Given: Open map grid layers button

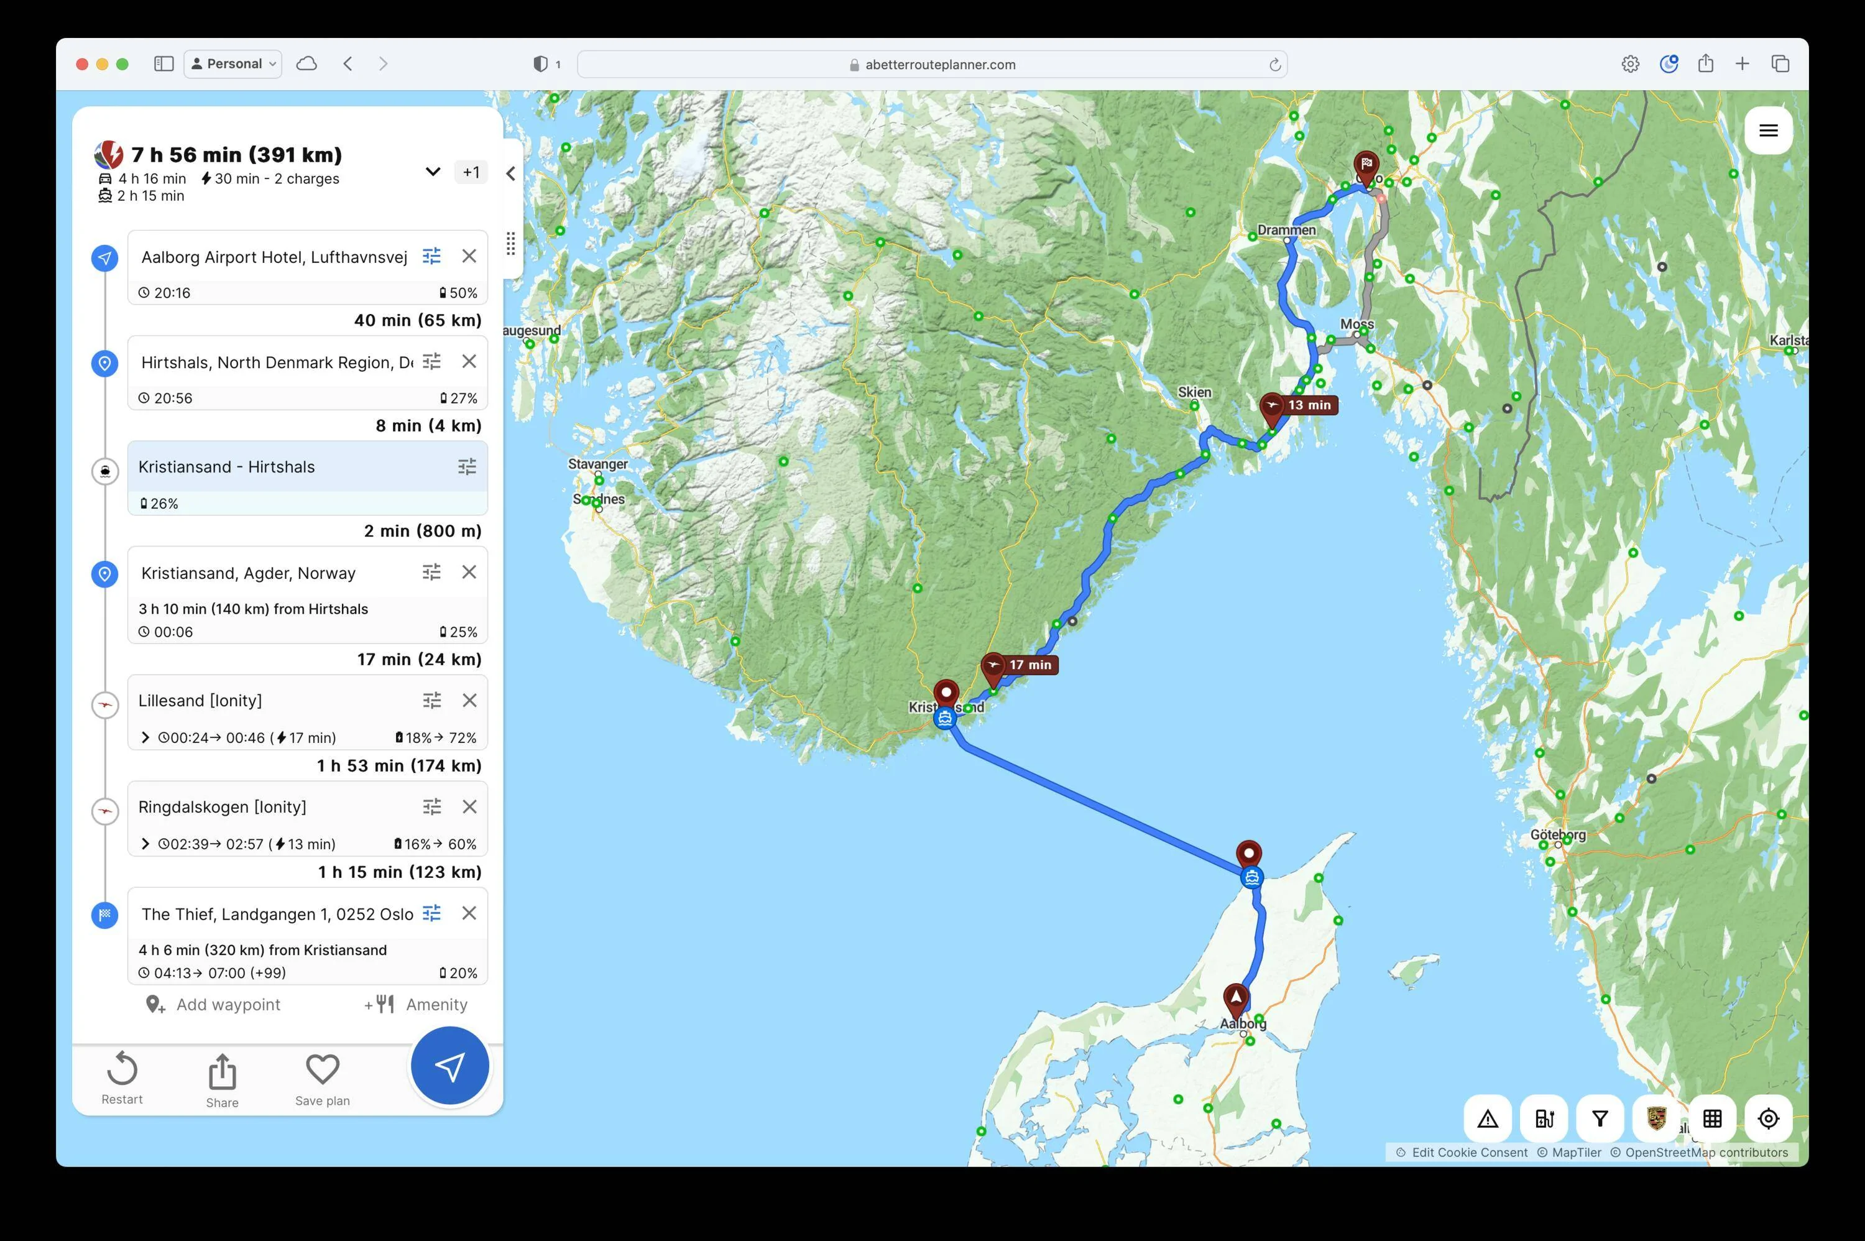Looking at the screenshot, I should coord(1712,1119).
